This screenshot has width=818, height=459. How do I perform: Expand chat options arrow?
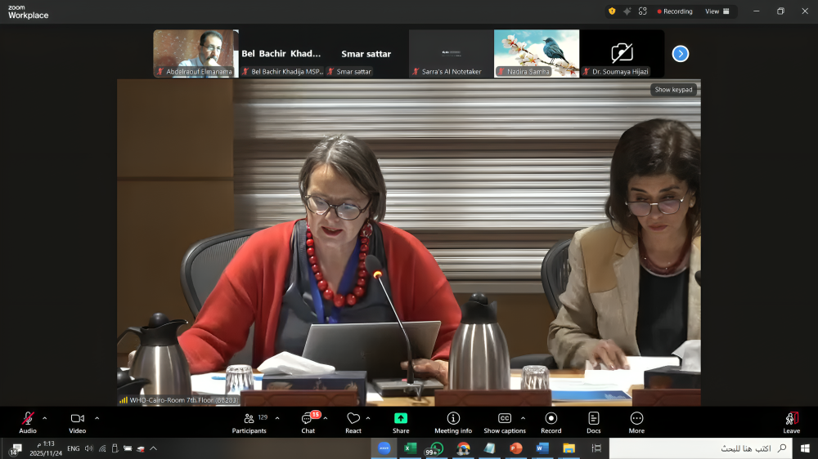pyautogui.click(x=326, y=418)
